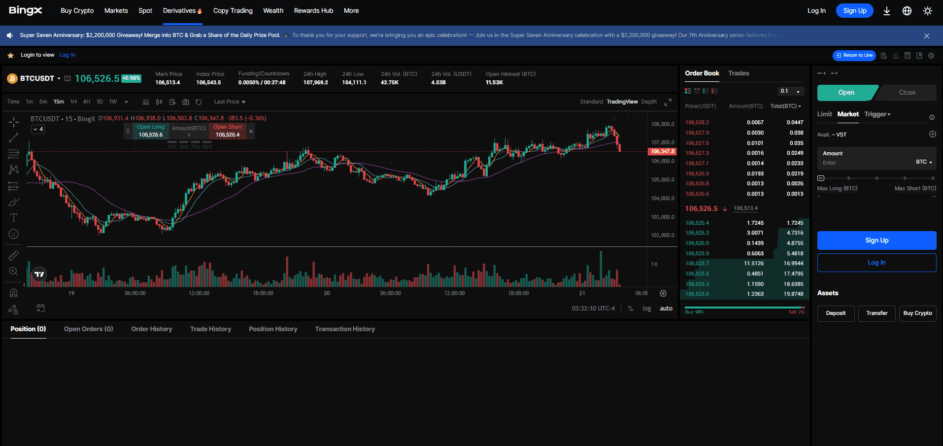943x446 pixels.
Task: Select the measure ruler tool
Action: click(13, 255)
